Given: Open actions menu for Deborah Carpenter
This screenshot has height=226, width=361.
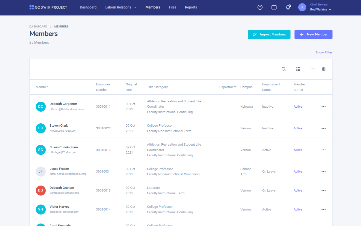Looking at the screenshot, I should point(323,107).
